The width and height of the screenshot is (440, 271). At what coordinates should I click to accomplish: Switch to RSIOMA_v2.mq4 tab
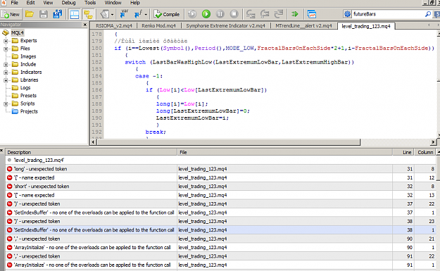pos(113,26)
